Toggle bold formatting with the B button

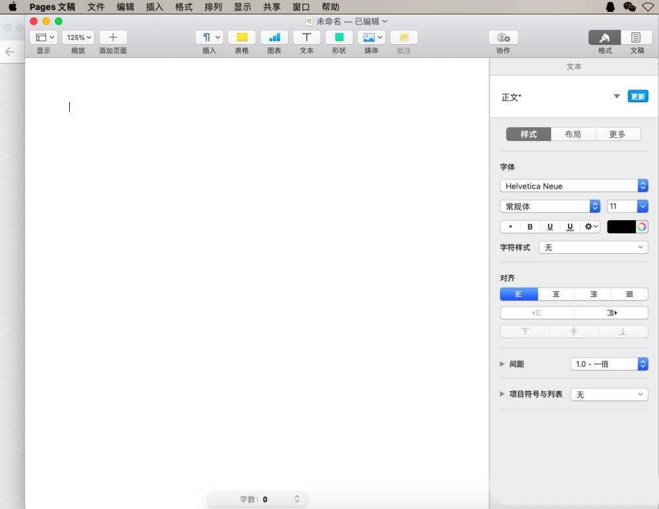point(530,226)
